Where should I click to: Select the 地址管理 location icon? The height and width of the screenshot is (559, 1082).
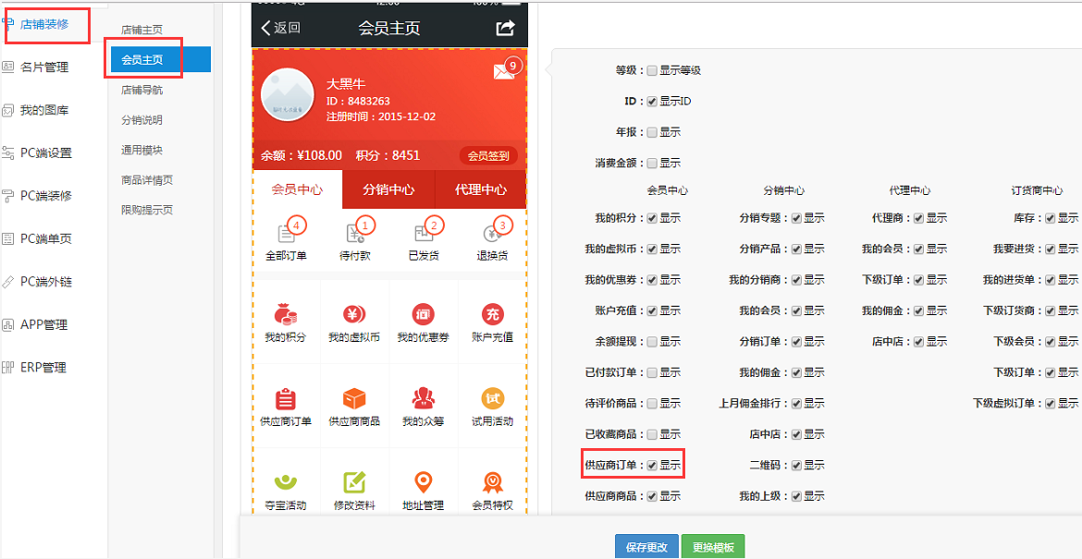[x=424, y=482]
